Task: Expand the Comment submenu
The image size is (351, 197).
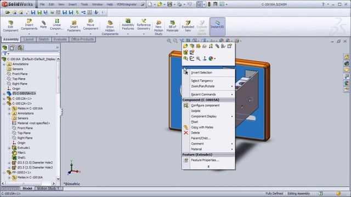Action: click(x=208, y=143)
